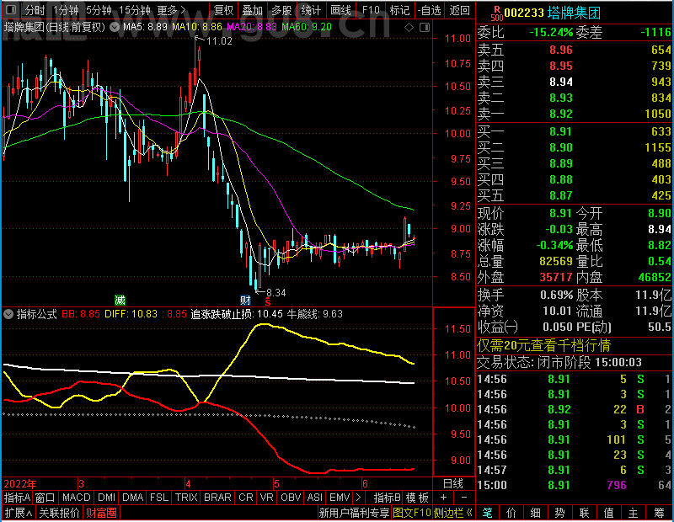The width and height of the screenshot is (674, 522).
Task: Select the MACD indicator tab
Action: point(76,498)
